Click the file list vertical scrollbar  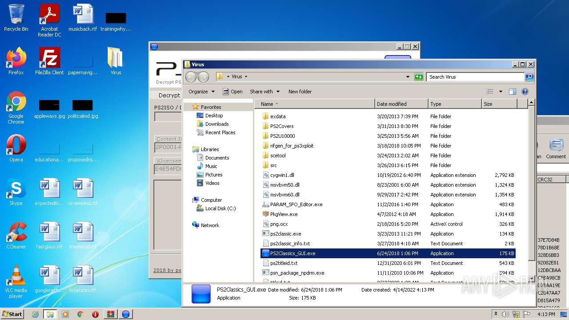click(x=531, y=182)
